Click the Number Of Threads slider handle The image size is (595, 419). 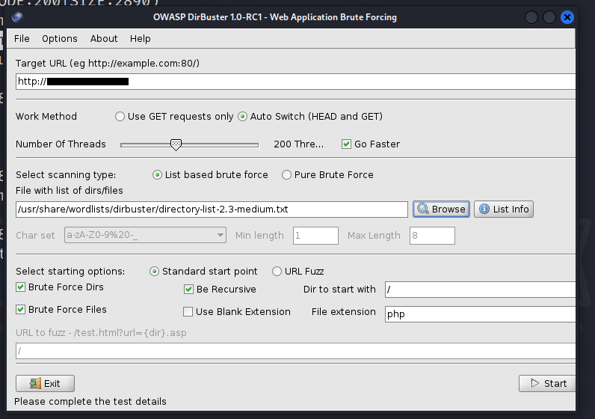point(176,144)
